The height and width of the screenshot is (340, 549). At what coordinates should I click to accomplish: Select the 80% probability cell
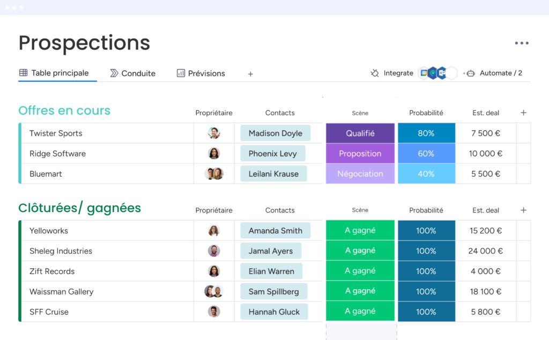point(426,133)
